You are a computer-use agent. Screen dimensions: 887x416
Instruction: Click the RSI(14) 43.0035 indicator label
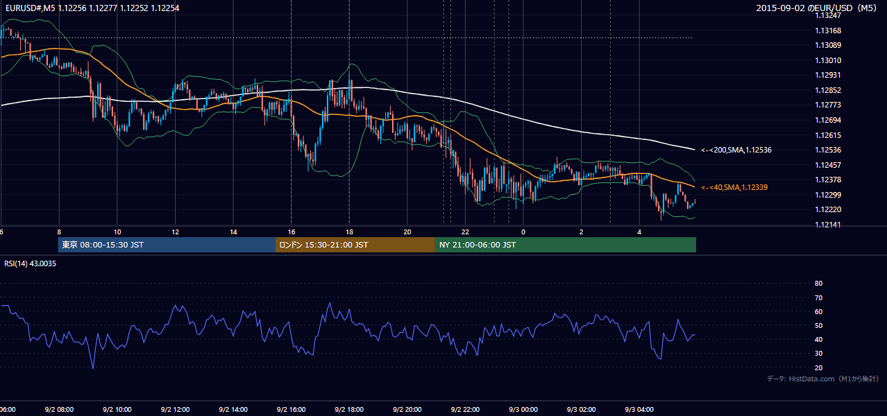[x=31, y=263]
